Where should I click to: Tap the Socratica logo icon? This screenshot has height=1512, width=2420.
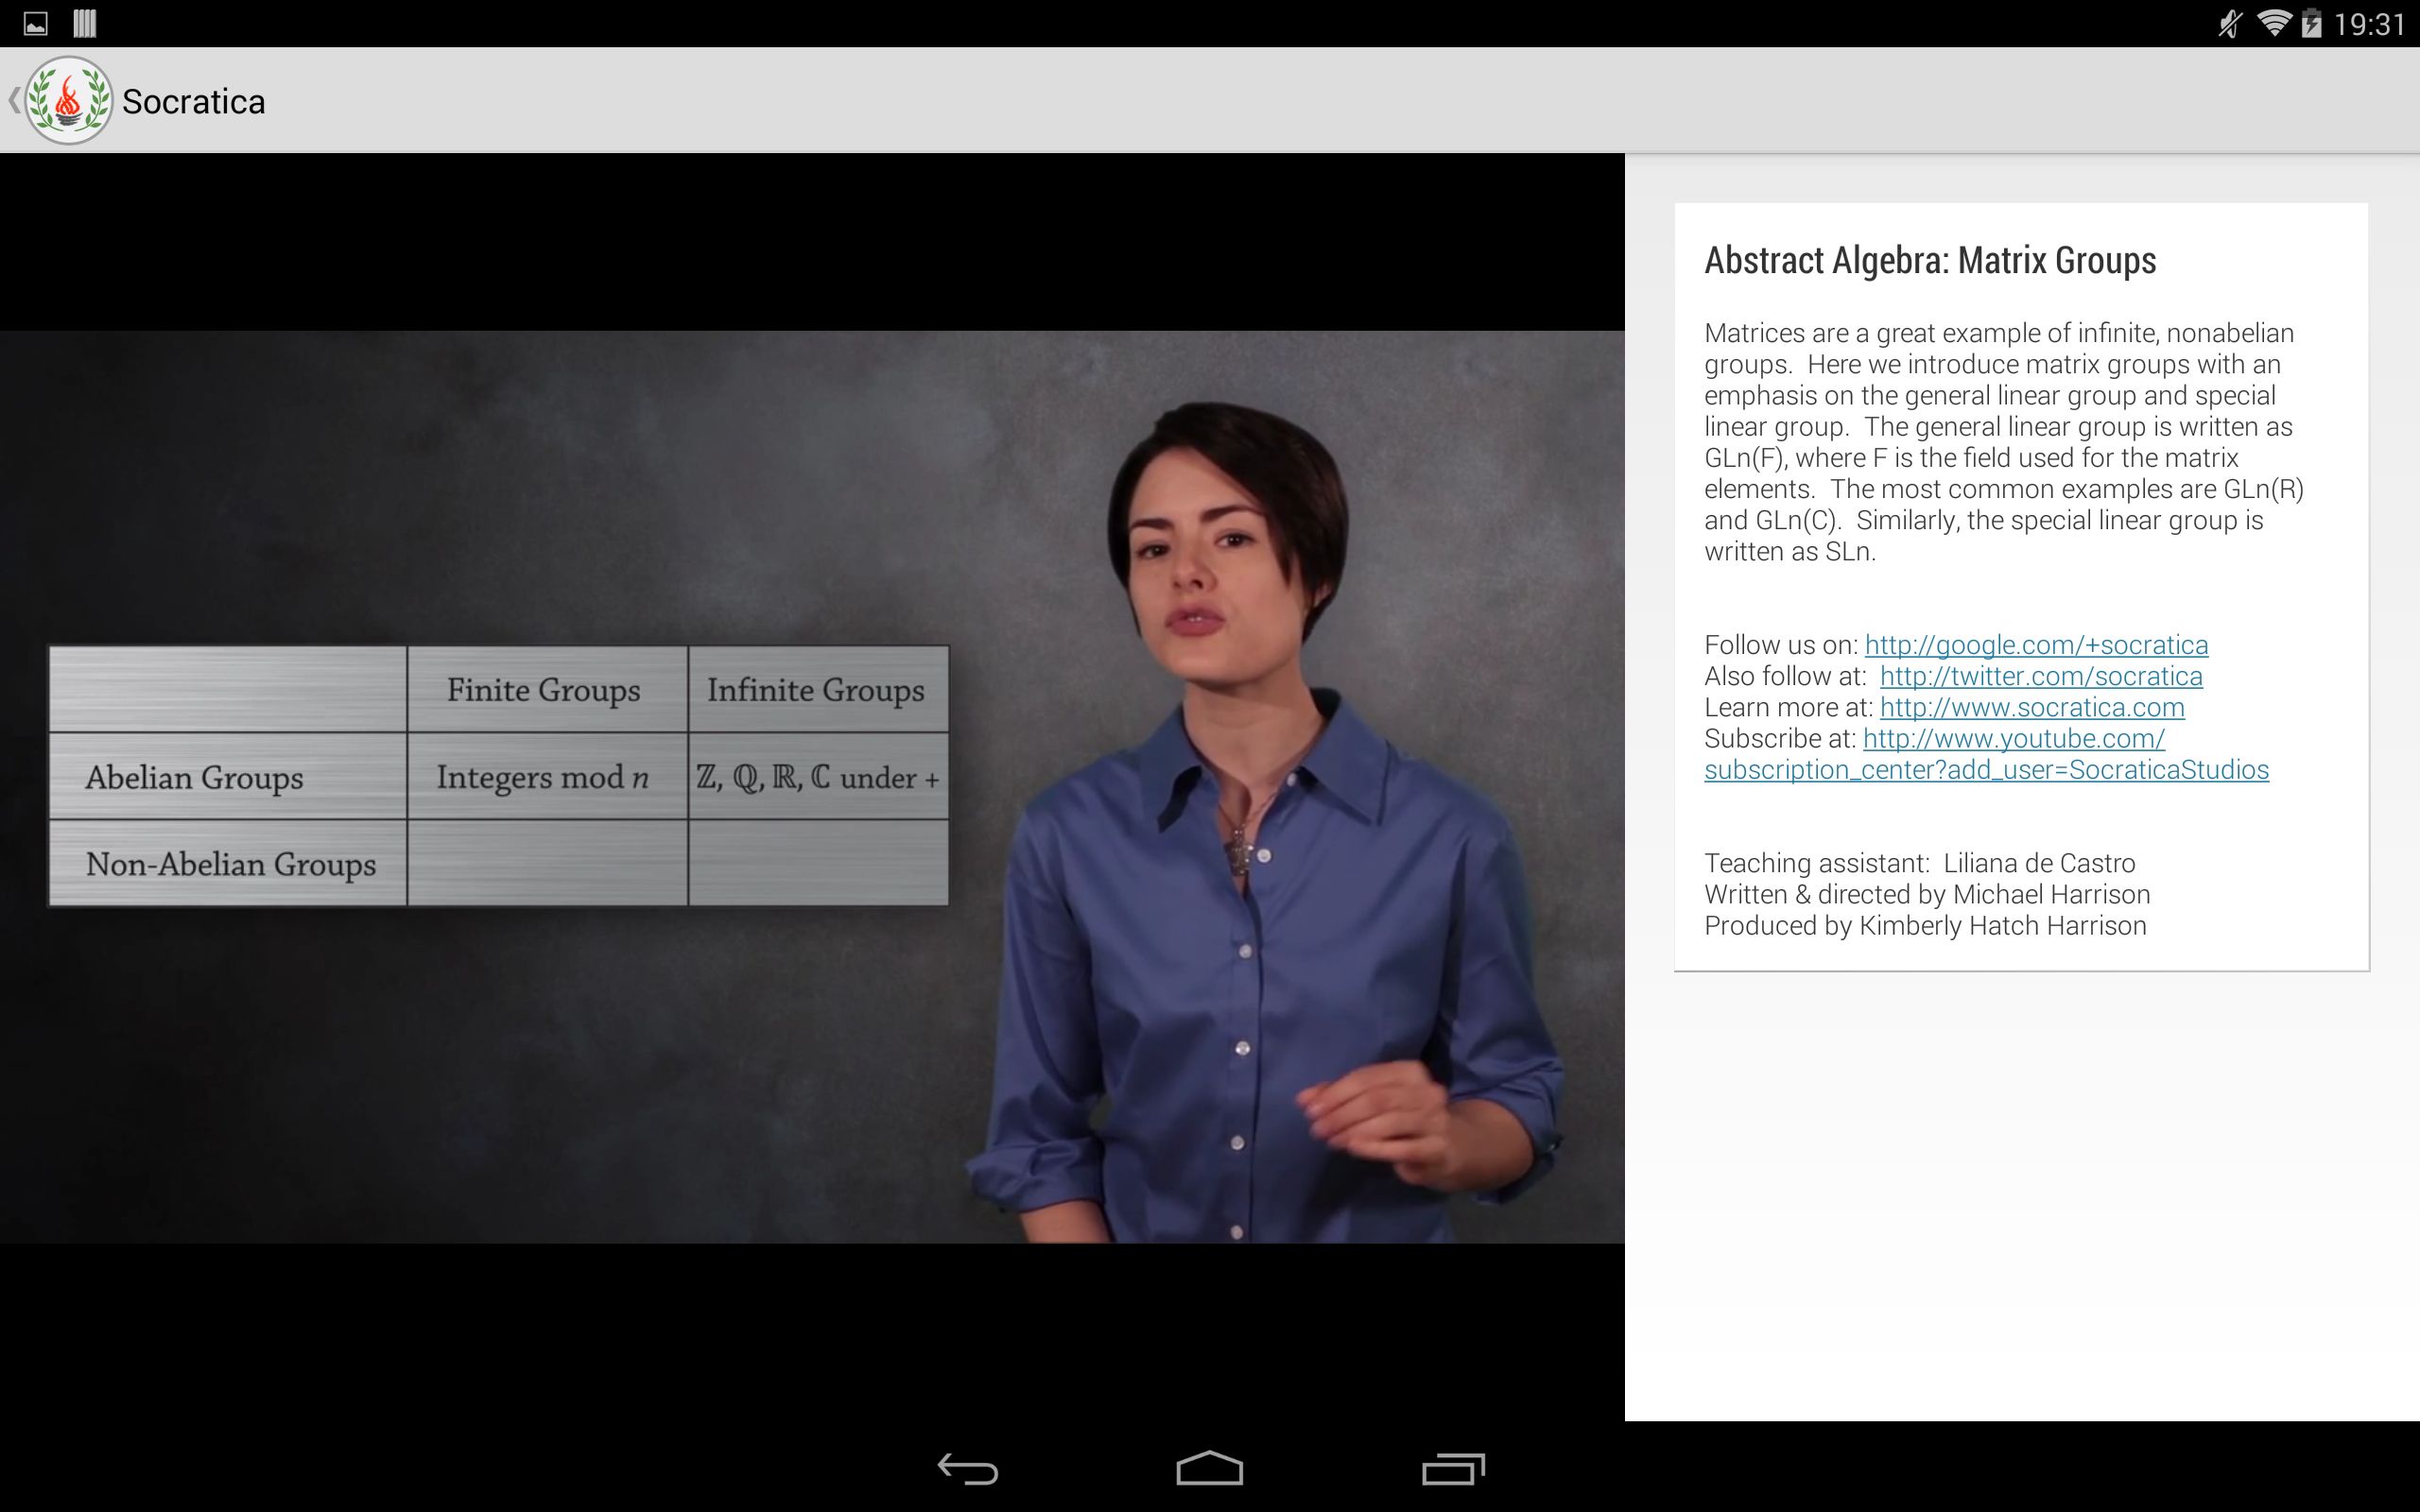[68, 100]
